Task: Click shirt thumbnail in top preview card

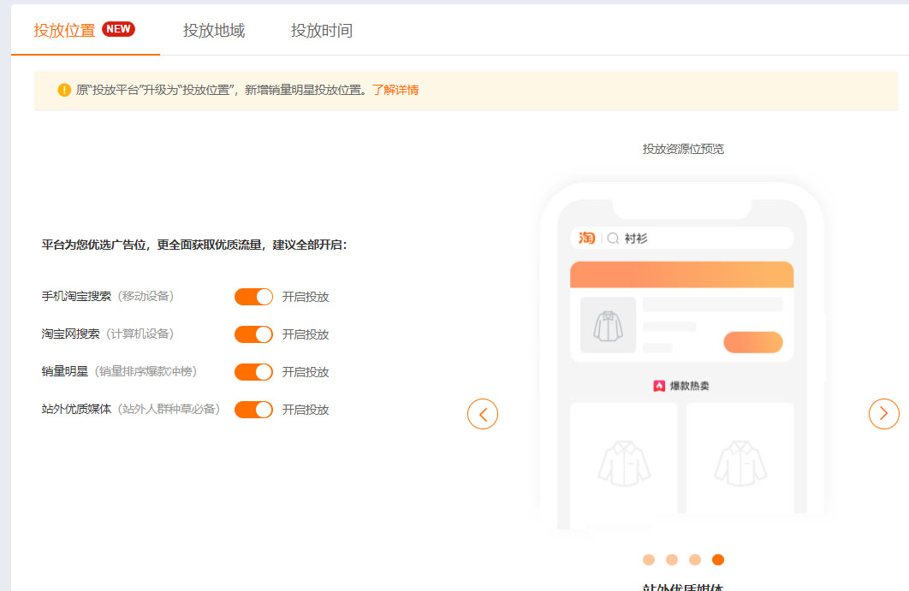Action: click(608, 325)
